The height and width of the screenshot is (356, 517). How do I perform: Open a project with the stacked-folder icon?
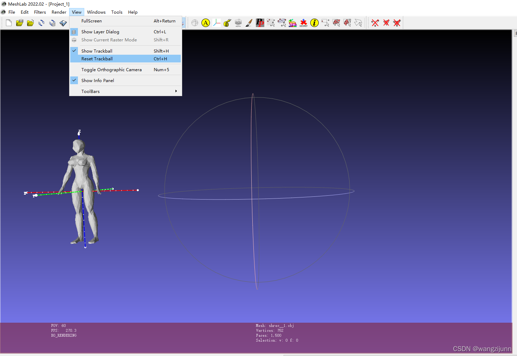20,23
